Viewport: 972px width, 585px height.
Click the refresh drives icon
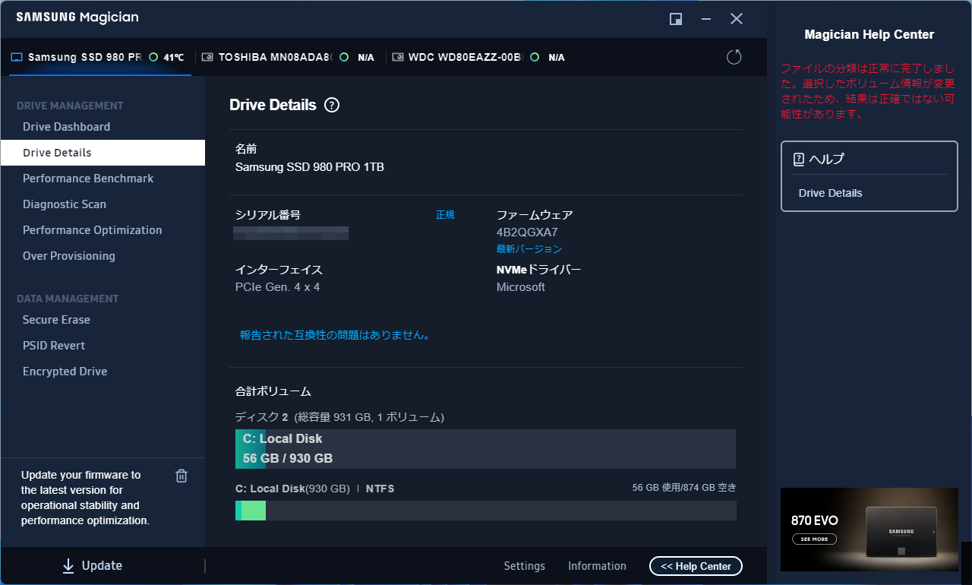click(x=734, y=57)
